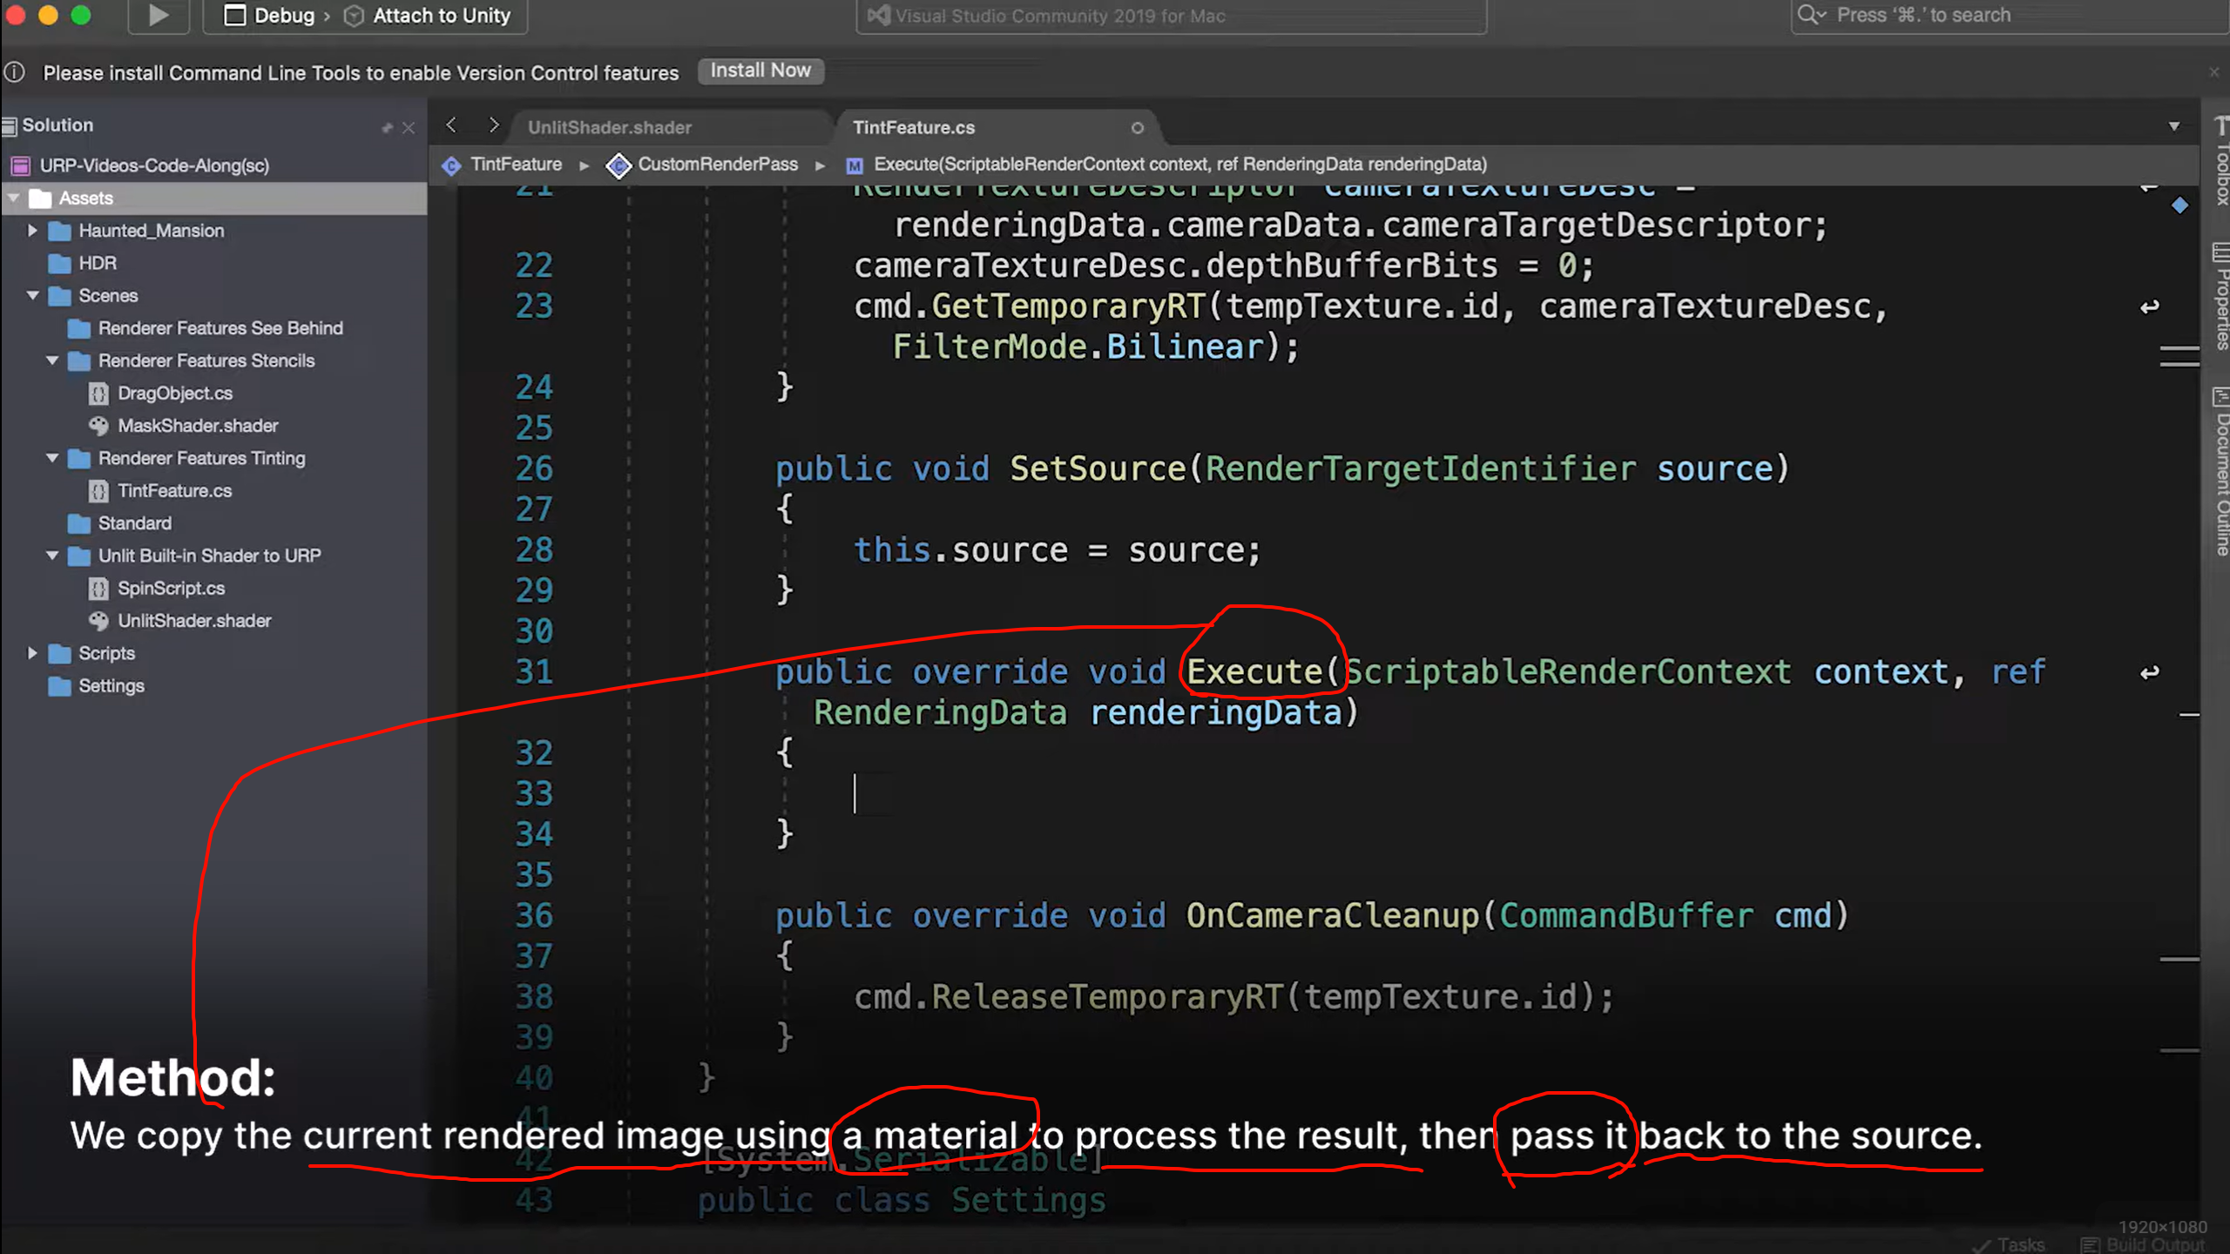Click the TintFeature class icon in breadcrumb
Screen dimensions: 2230x1254
[451, 165]
